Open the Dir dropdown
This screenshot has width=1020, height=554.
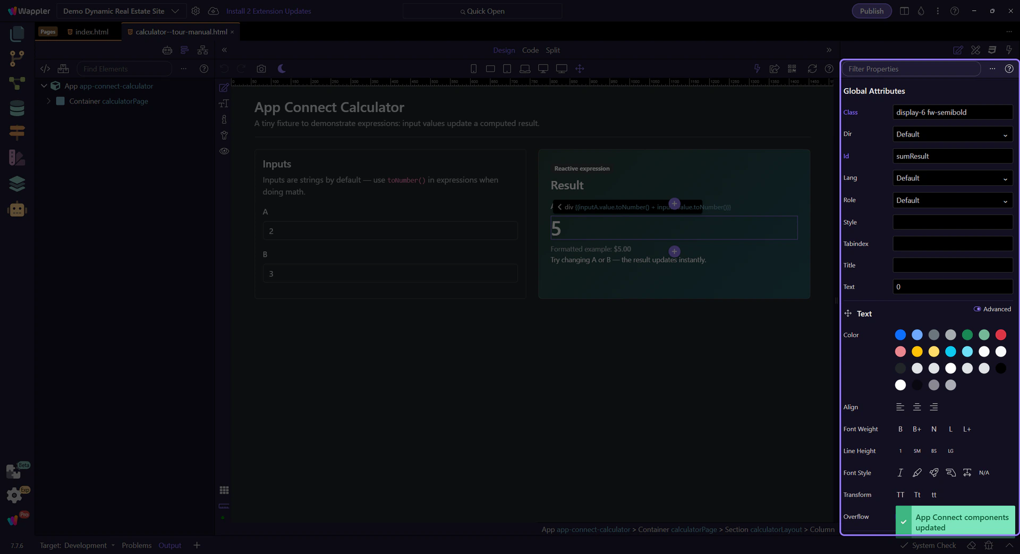tap(953, 134)
